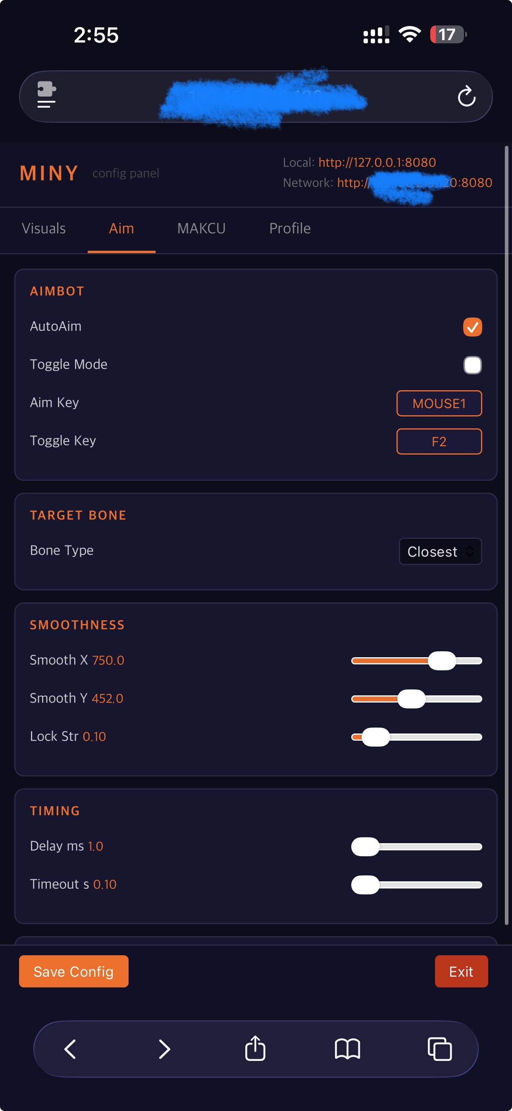Click the red Exit button
This screenshot has height=1111, width=512.
coord(461,971)
